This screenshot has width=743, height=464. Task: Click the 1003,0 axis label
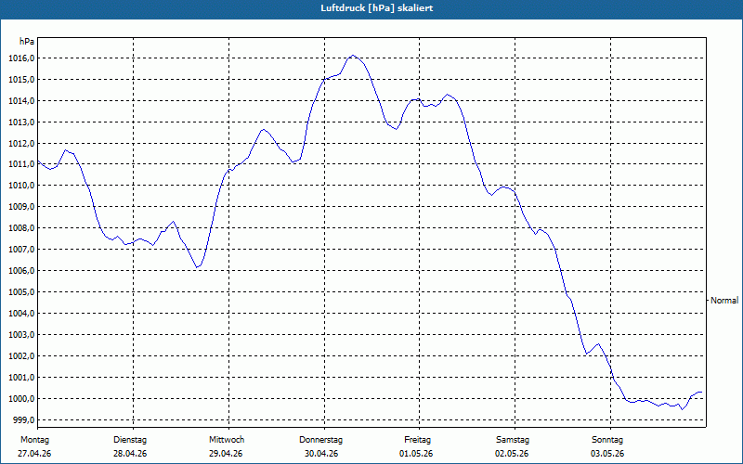pos(21,335)
